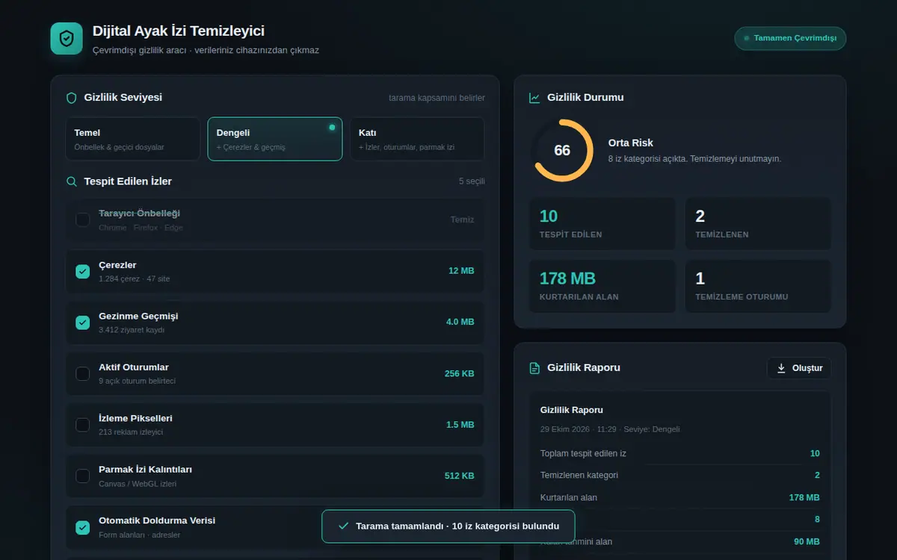
Task: Select the Dengeli privacy level
Action: [x=275, y=139]
